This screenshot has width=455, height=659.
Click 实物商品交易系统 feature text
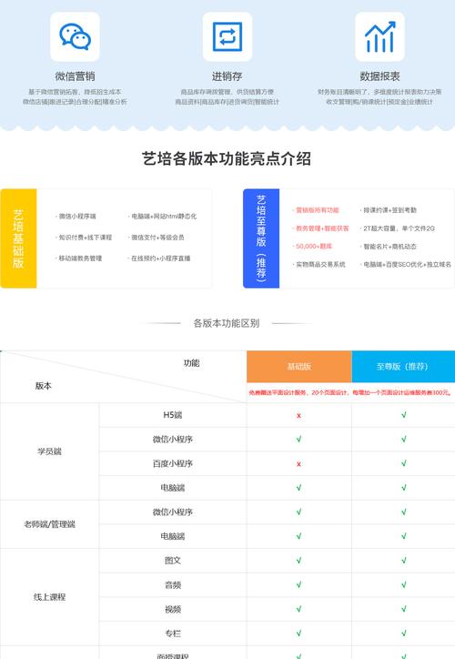point(318,264)
